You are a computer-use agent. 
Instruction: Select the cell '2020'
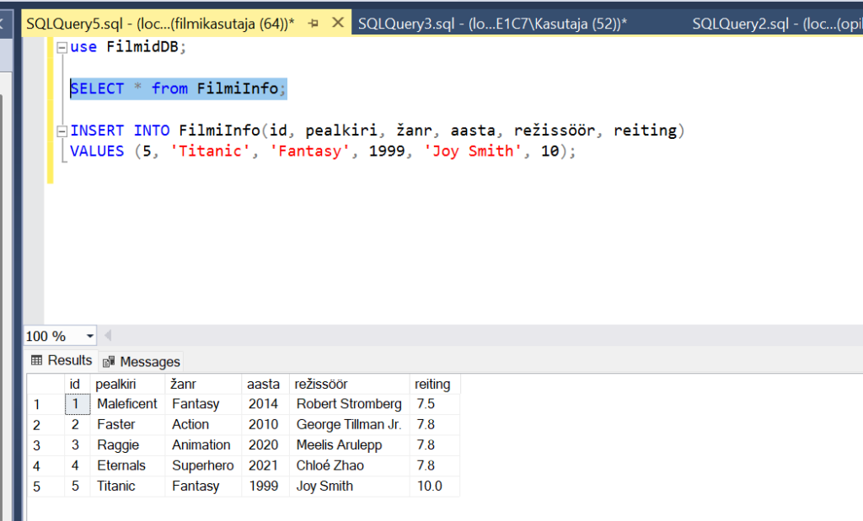pos(265,445)
